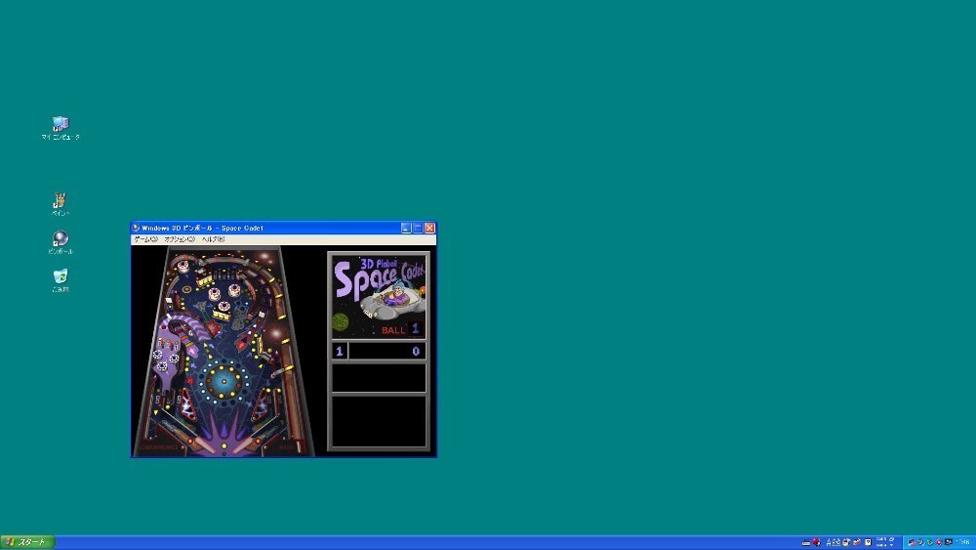
Task: Click the Start button on taskbar
Action: click(27, 542)
